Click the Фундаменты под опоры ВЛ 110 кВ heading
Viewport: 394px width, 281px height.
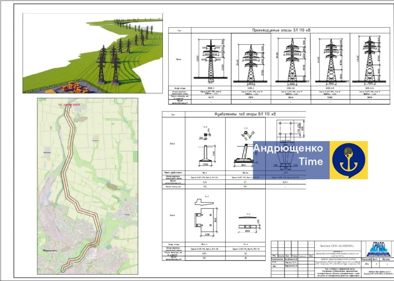[x=245, y=114]
